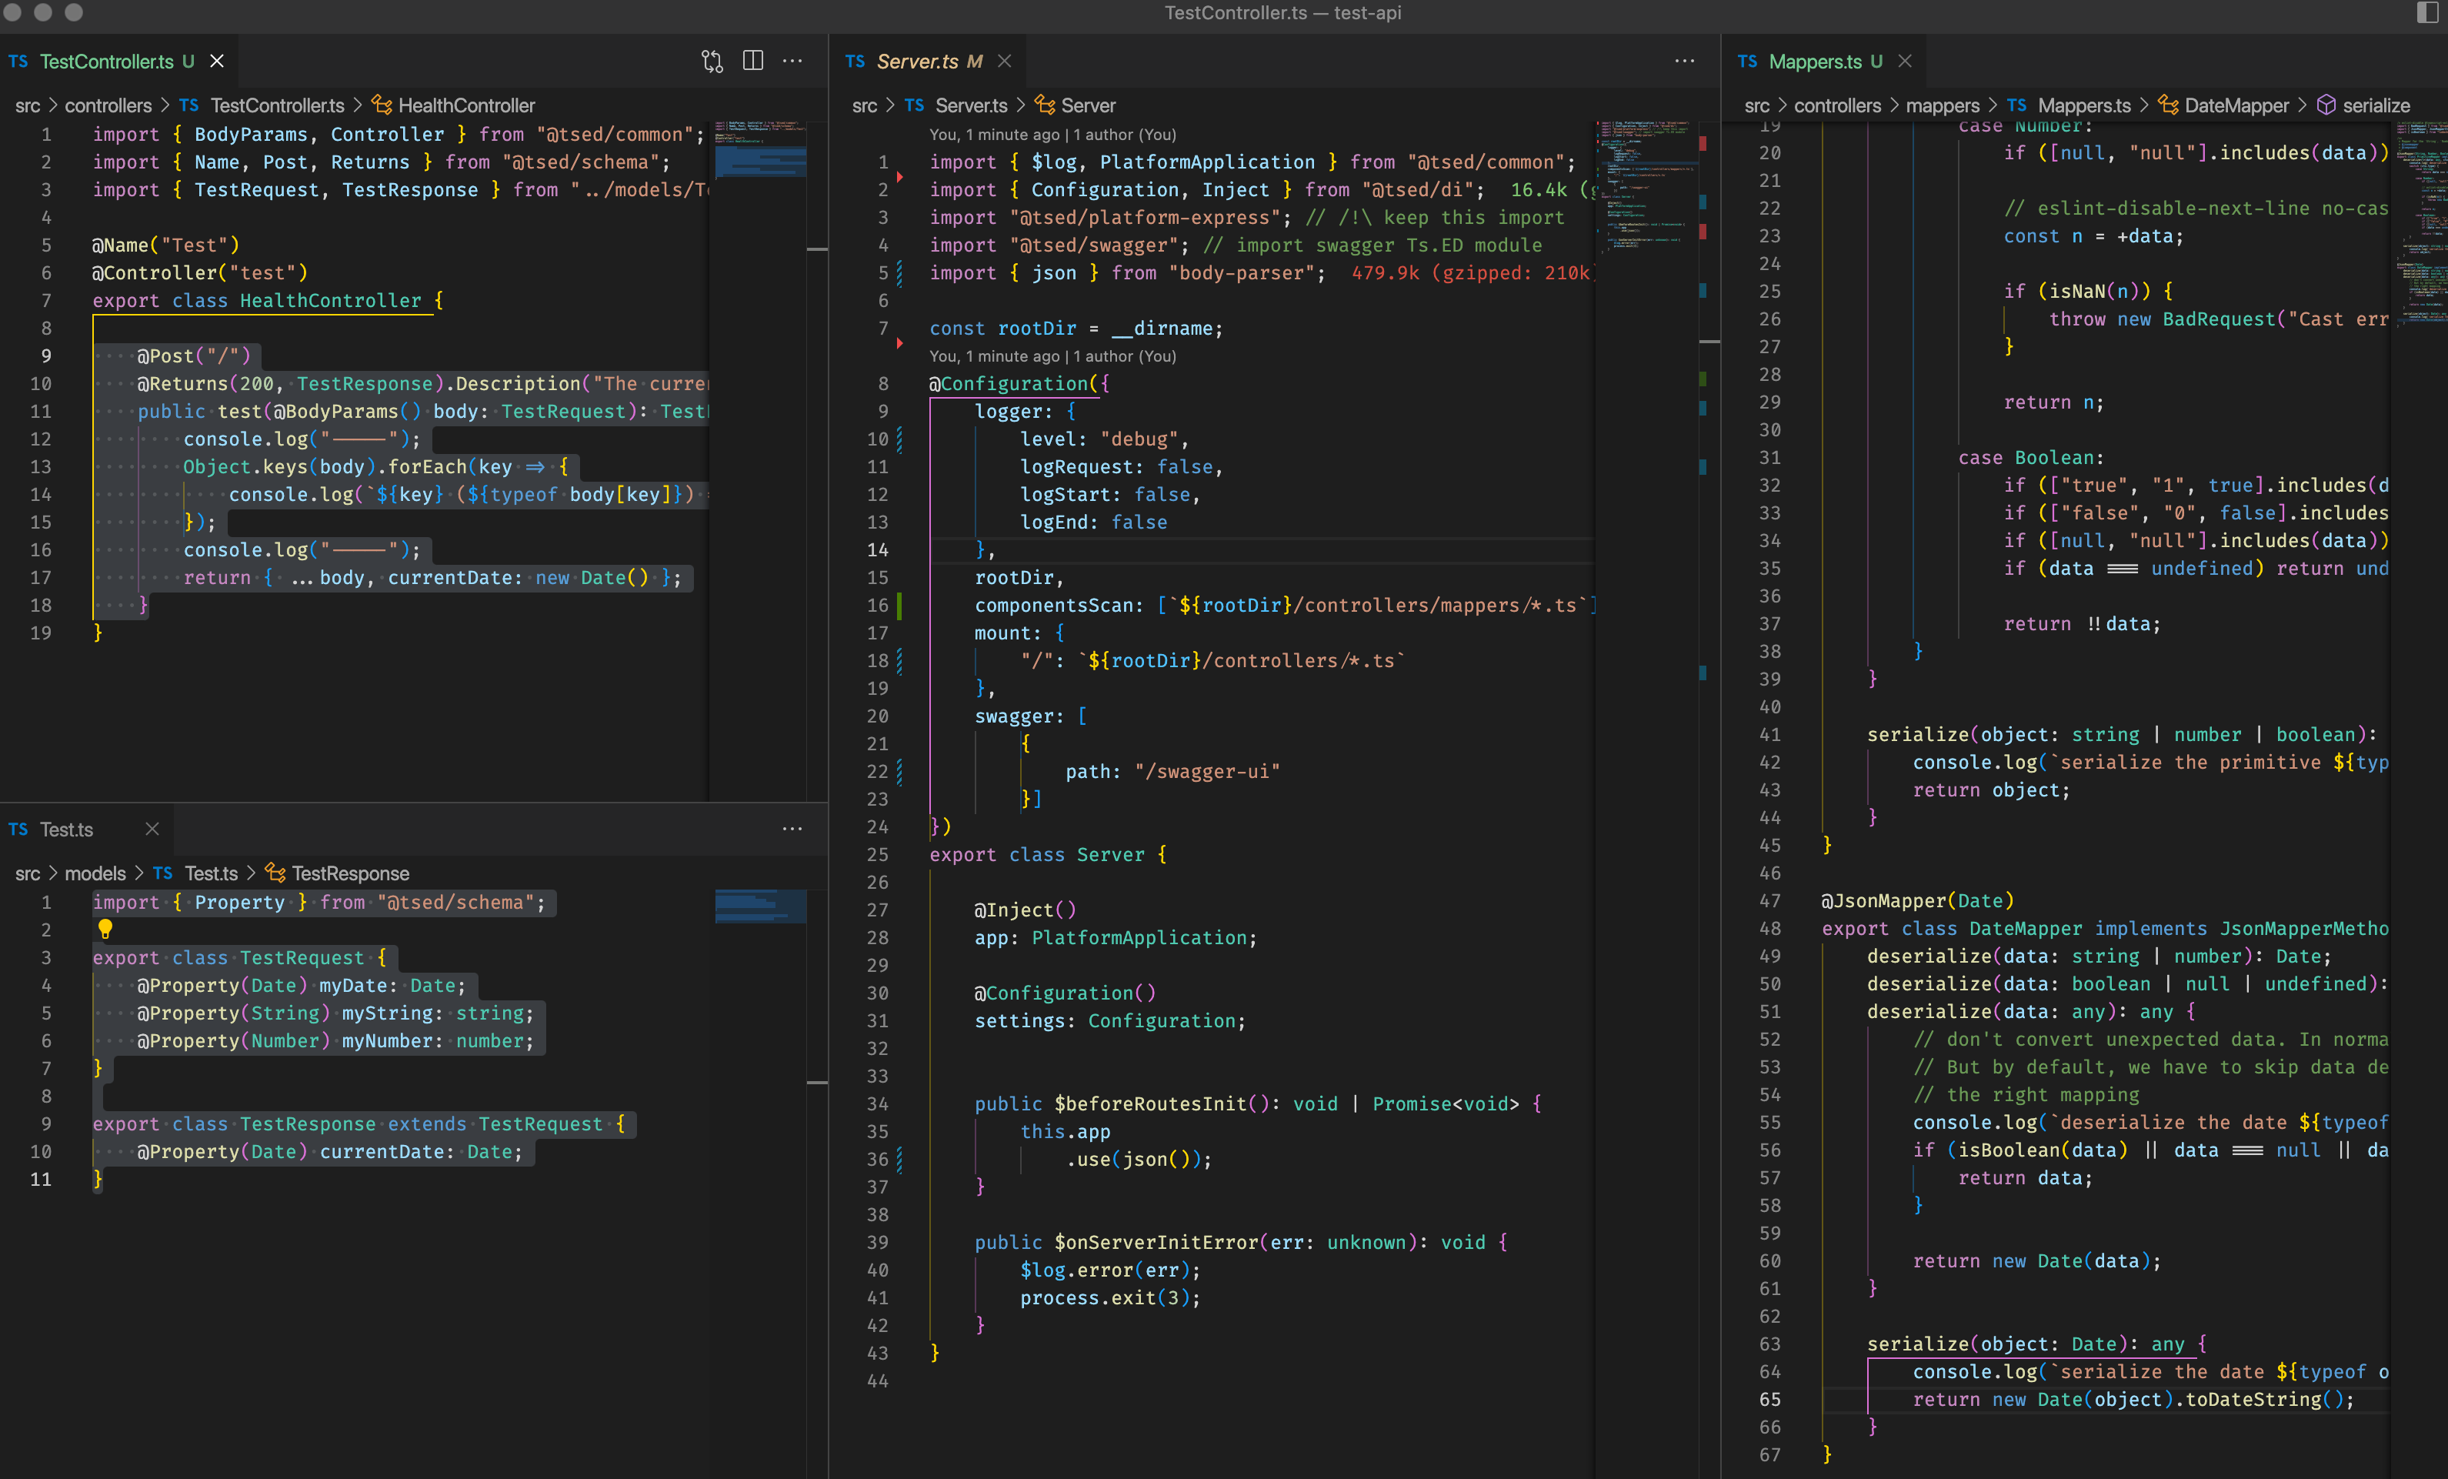
Task: Click the import cost '16.4k' annotation in Server.ts
Action: pos(1538,190)
